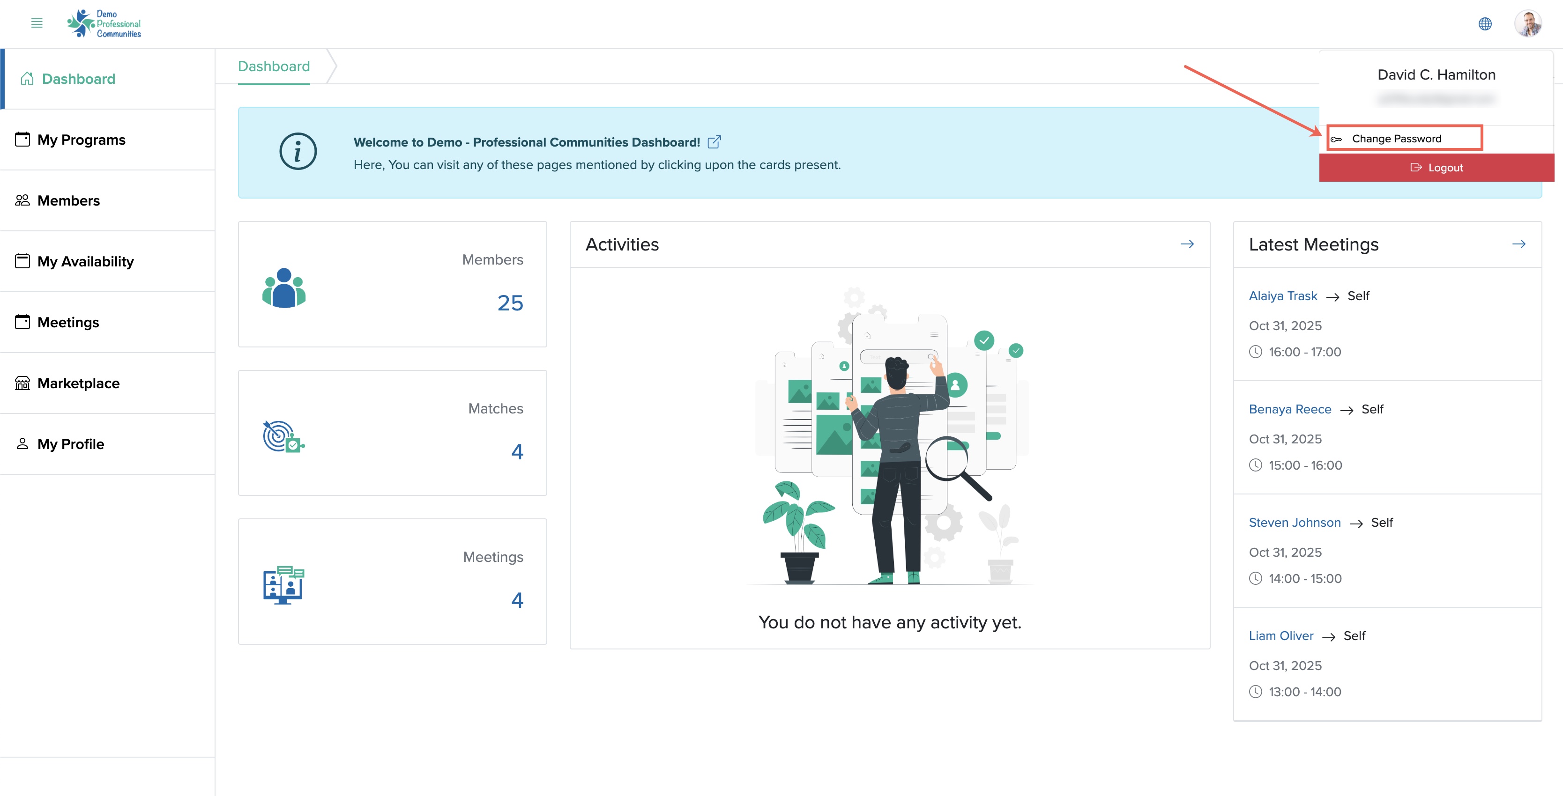1563x796 pixels.
Task: Click the My Profile person icon
Action: click(x=22, y=443)
